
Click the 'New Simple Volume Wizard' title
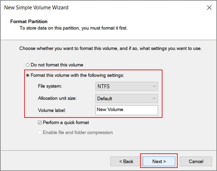pos(36,8)
